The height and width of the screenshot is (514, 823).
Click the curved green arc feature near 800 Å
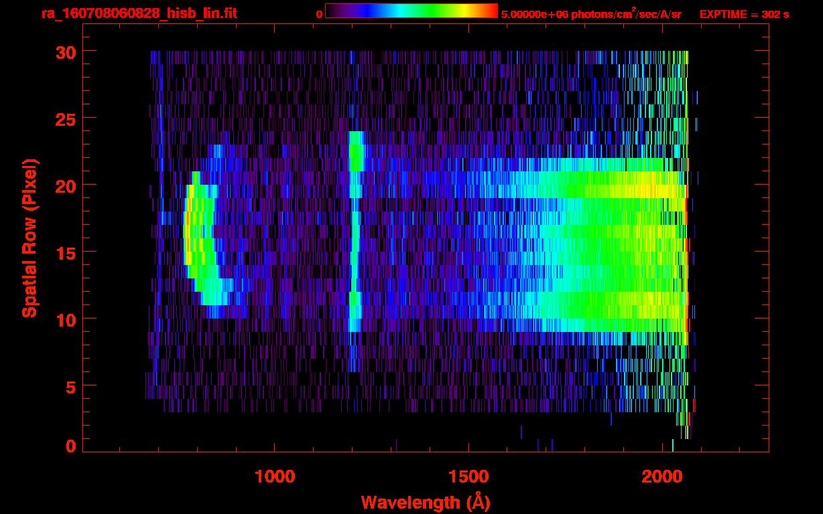(201, 241)
